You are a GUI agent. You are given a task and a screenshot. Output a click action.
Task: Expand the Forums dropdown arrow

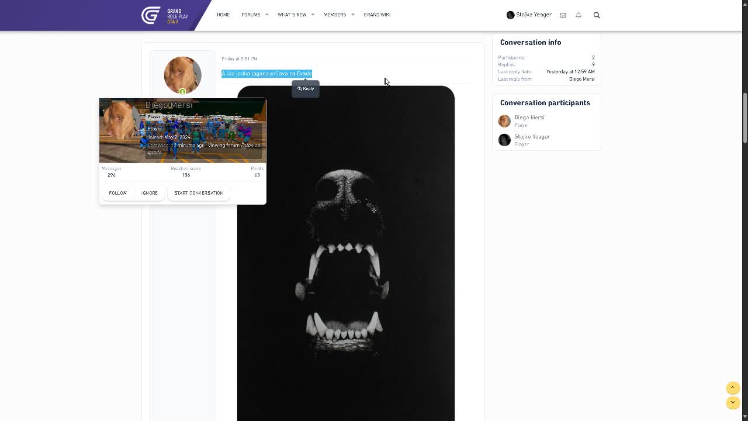click(266, 15)
